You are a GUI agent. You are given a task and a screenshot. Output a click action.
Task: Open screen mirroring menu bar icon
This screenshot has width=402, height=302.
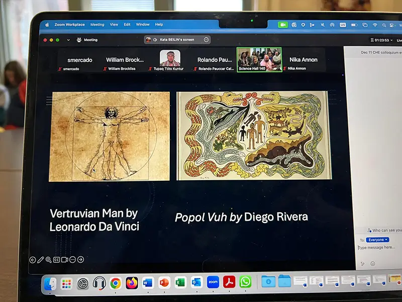click(365, 25)
